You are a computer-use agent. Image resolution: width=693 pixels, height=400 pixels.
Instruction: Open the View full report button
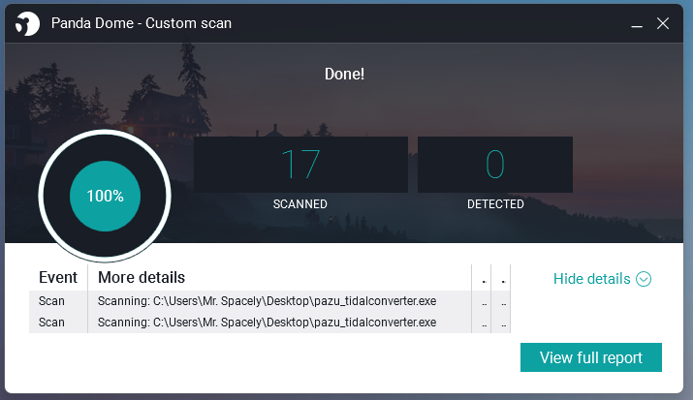click(591, 357)
